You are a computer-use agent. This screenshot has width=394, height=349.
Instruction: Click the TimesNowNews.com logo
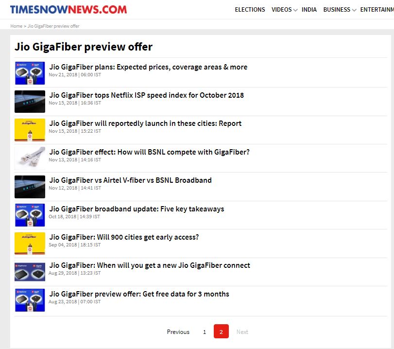pos(68,9)
